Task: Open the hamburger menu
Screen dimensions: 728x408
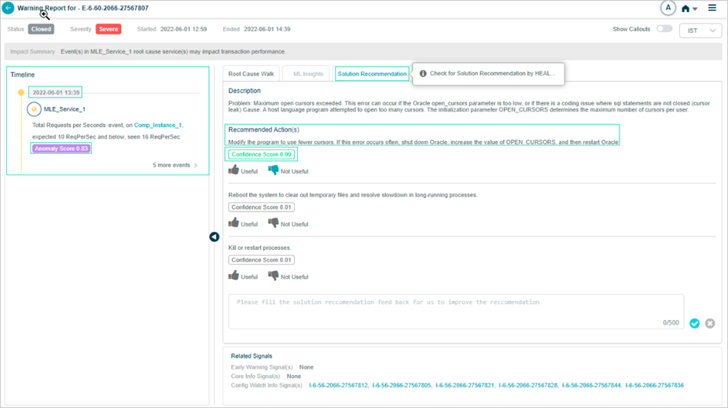Action: [712, 8]
